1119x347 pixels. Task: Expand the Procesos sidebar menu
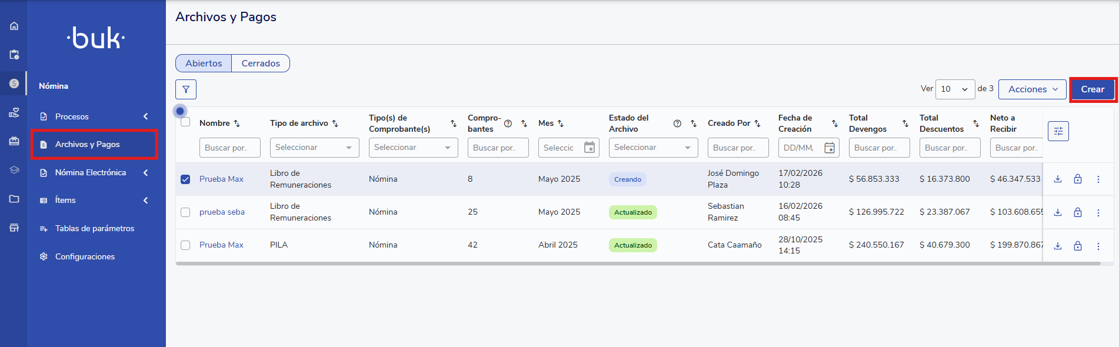pyautogui.click(x=94, y=116)
